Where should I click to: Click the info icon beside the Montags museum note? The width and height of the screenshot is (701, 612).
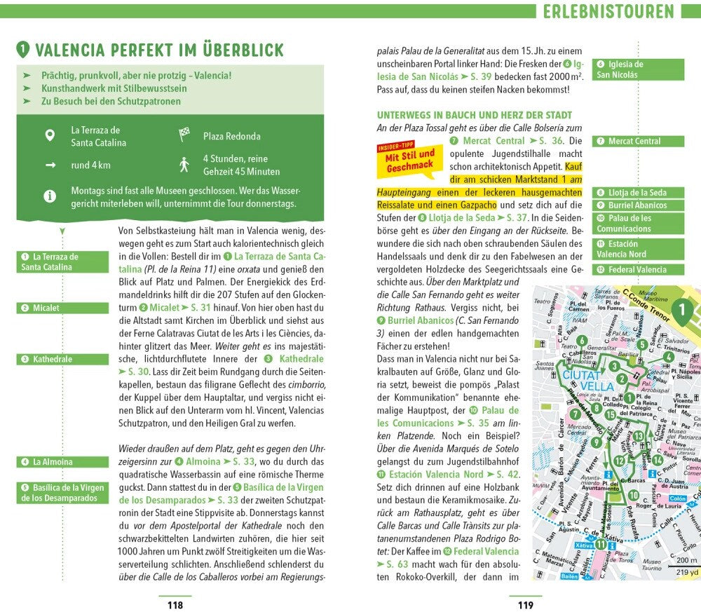click(x=49, y=197)
